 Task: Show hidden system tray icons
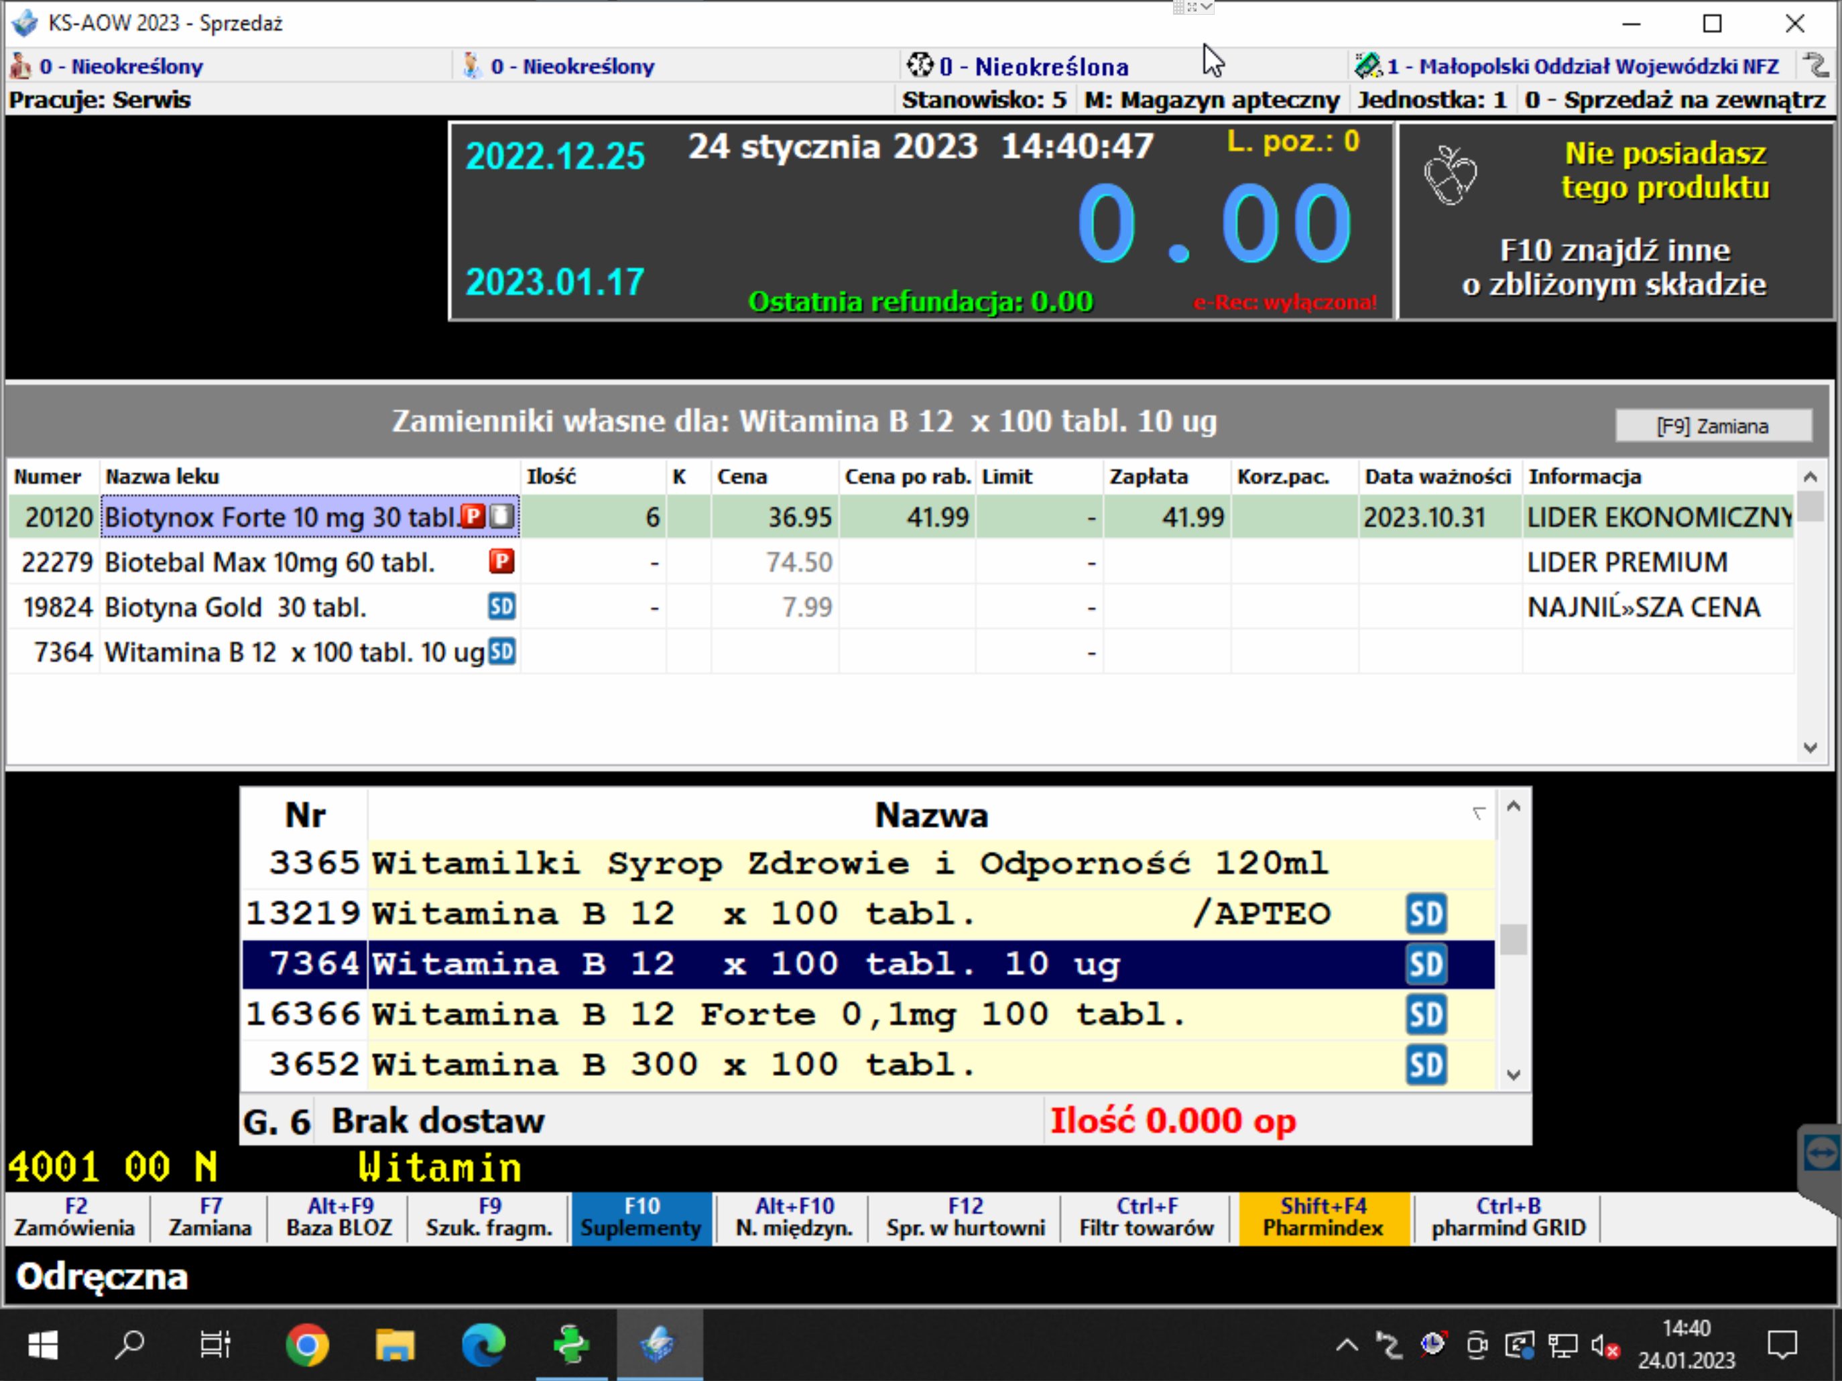coord(1347,1344)
